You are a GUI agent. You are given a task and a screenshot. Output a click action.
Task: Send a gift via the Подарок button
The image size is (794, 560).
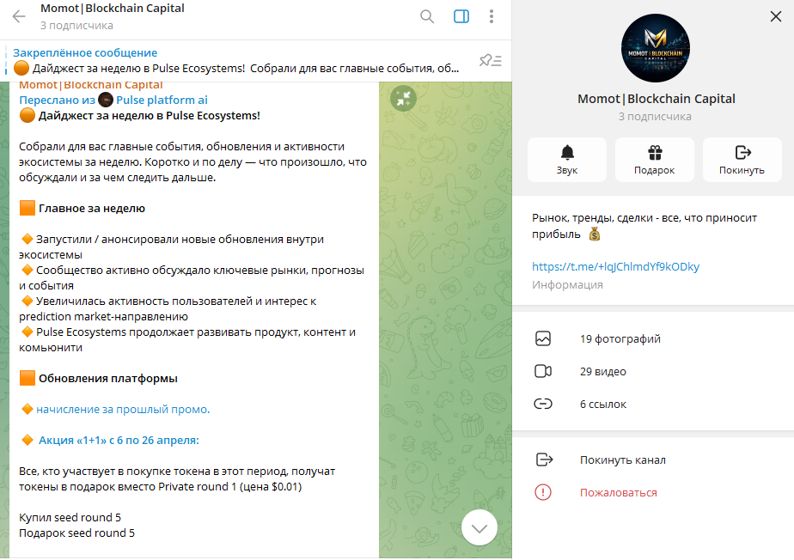click(x=655, y=160)
